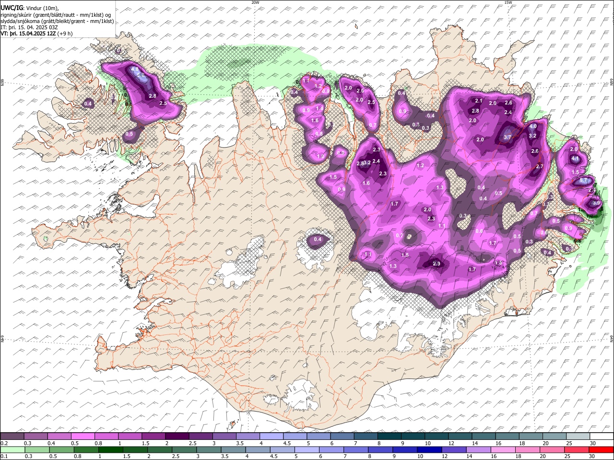The height and width of the screenshot is (460, 614).
Task: Click the 4.8 value in the Westfjords
Action: pyautogui.click(x=135, y=69)
